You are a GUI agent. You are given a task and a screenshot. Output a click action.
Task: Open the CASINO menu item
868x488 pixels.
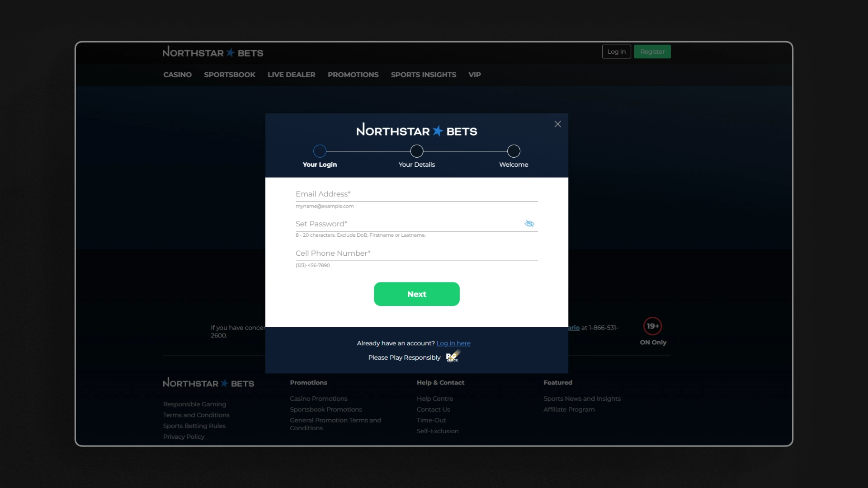click(177, 75)
